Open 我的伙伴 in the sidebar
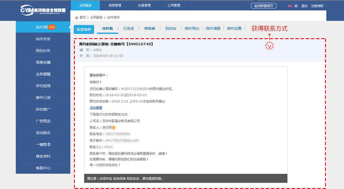344x189 pixels. click(x=43, y=51)
